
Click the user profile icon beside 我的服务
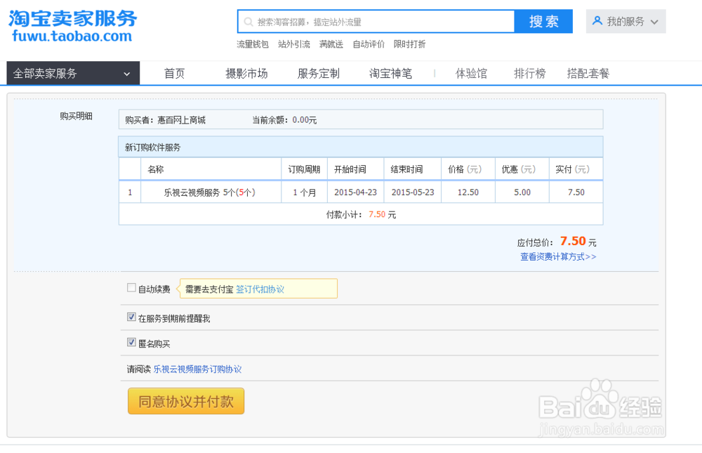597,21
